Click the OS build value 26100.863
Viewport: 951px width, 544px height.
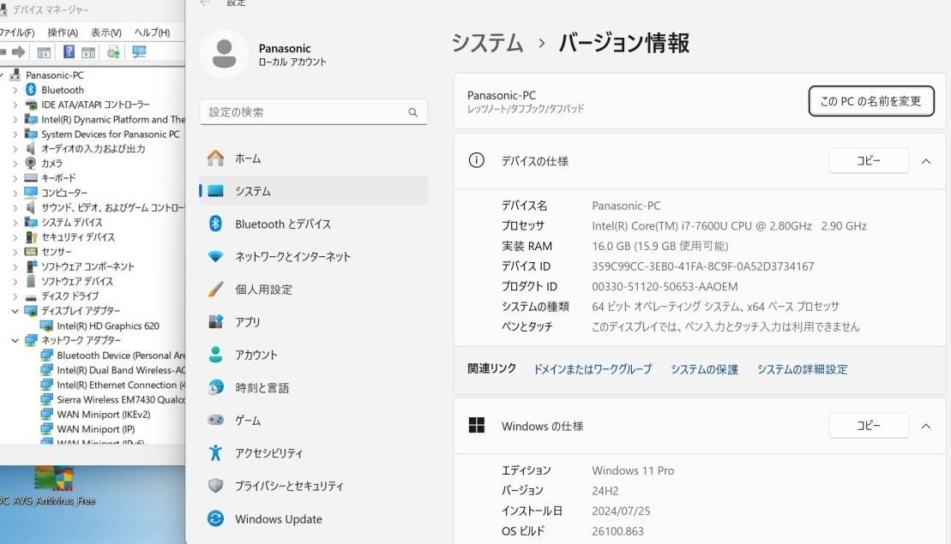coord(617,531)
